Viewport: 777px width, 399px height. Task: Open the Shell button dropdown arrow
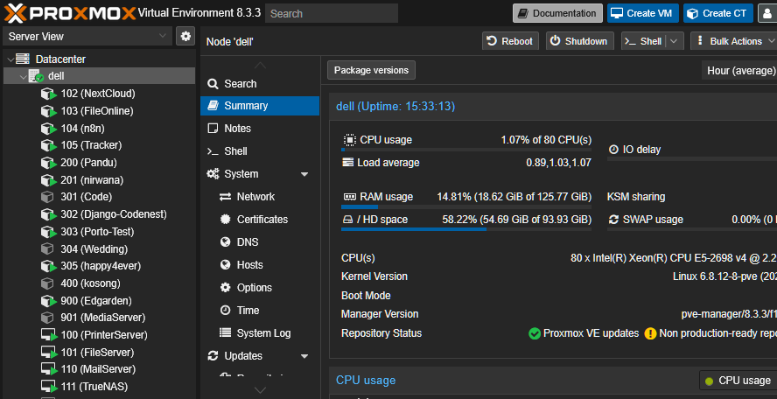(x=674, y=41)
